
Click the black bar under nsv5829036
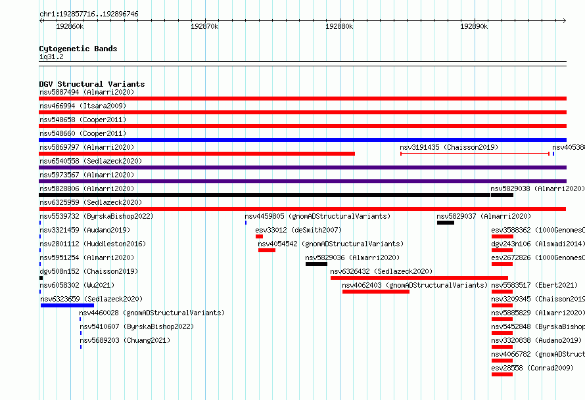[316, 264]
